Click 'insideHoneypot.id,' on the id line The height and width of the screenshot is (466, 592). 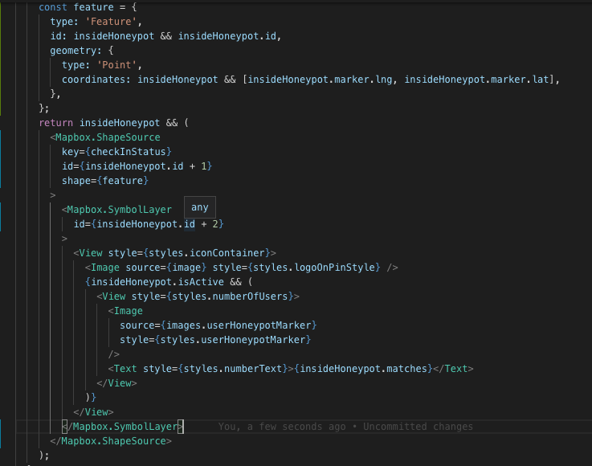click(230, 36)
